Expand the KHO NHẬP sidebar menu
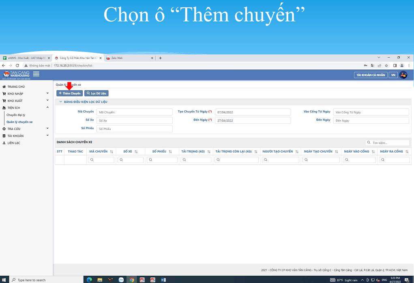414x283 pixels. 26,94
